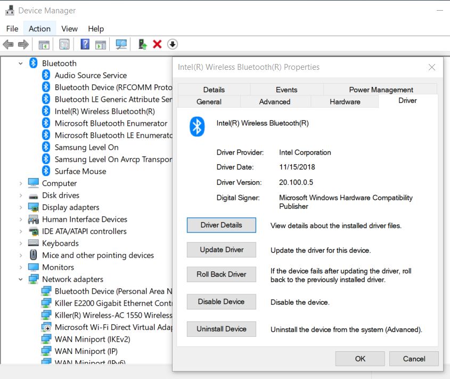Expand the Display adapters node

coord(21,207)
